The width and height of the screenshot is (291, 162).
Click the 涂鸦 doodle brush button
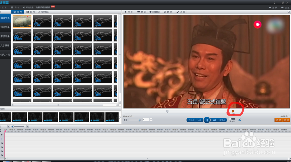click(181, 12)
